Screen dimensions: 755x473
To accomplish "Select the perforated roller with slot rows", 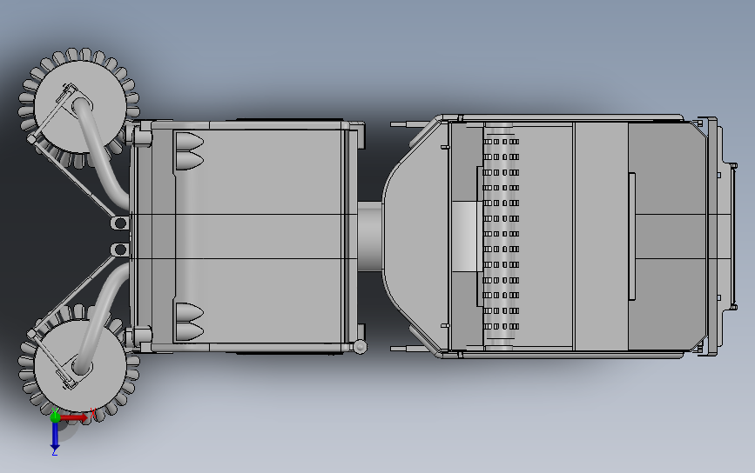I will (500, 234).
